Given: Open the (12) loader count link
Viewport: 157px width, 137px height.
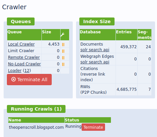Looking at the screenshot, I should click(27, 71).
